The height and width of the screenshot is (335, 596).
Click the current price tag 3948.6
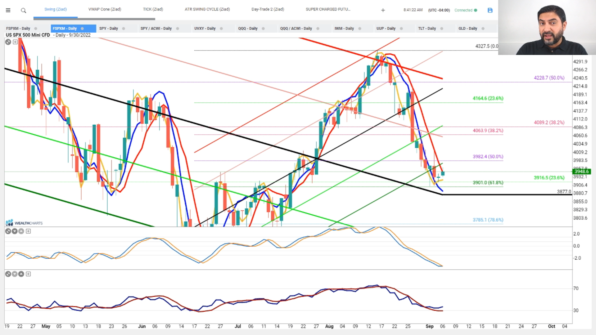click(x=581, y=172)
